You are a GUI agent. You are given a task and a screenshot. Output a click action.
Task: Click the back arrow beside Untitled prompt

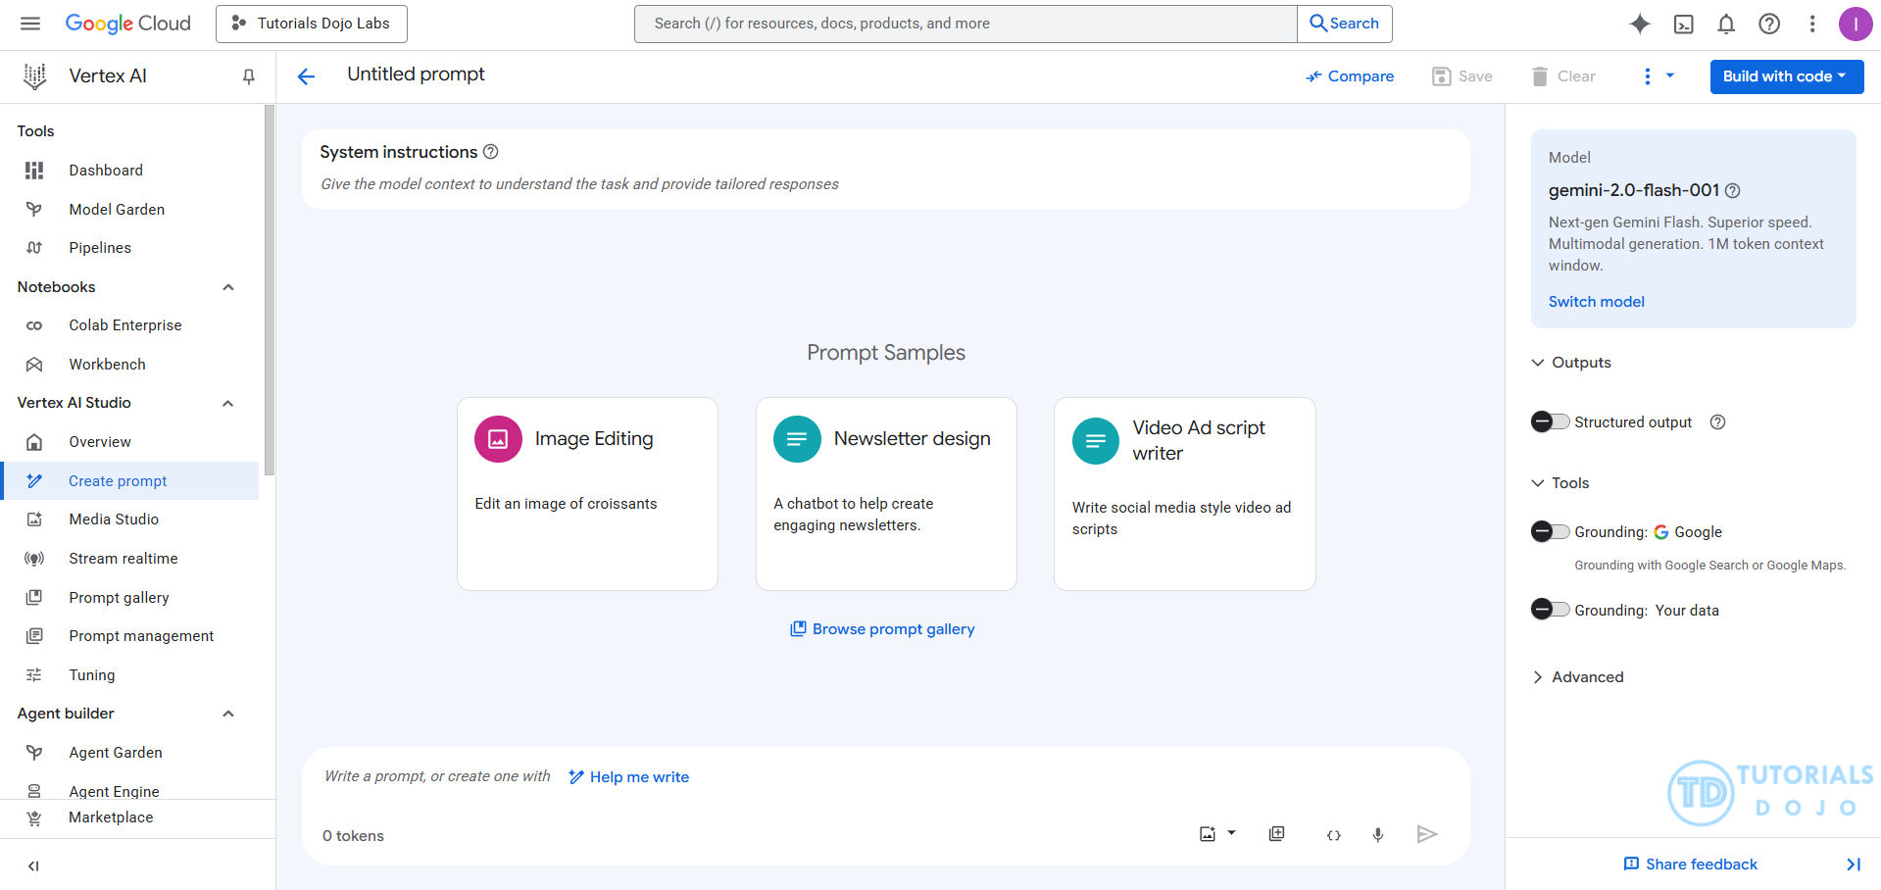click(x=306, y=76)
